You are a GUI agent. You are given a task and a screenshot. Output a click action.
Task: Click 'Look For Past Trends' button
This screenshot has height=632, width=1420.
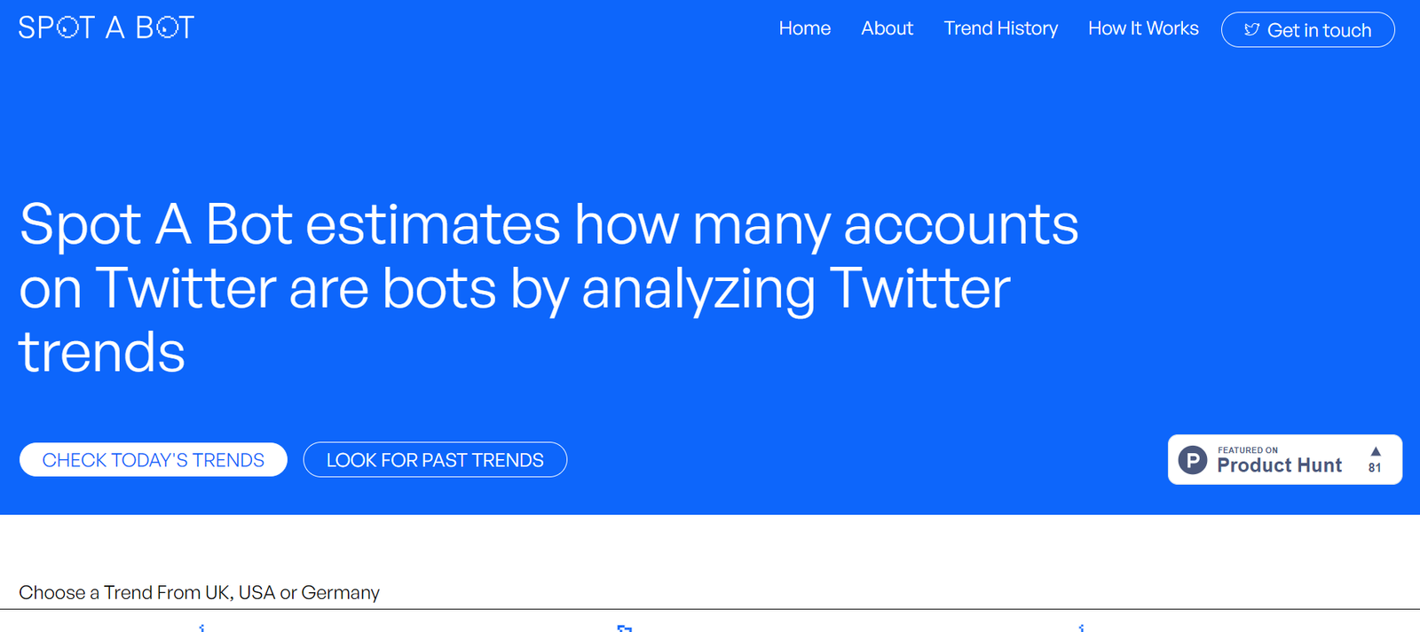tap(435, 460)
